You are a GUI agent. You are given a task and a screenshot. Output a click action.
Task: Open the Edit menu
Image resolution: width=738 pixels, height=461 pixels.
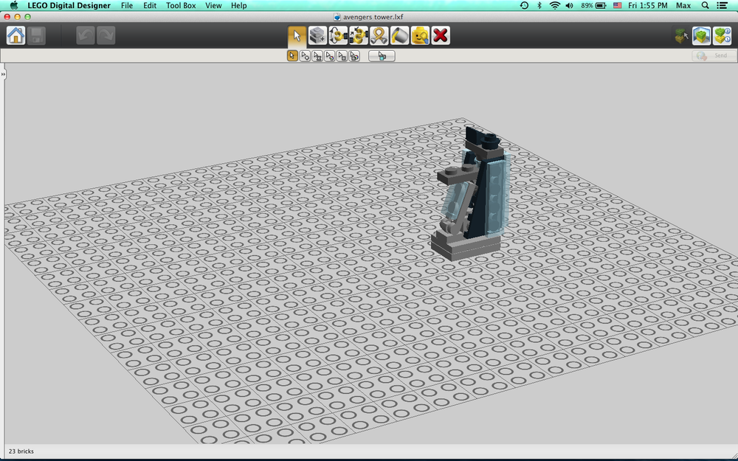150,5
